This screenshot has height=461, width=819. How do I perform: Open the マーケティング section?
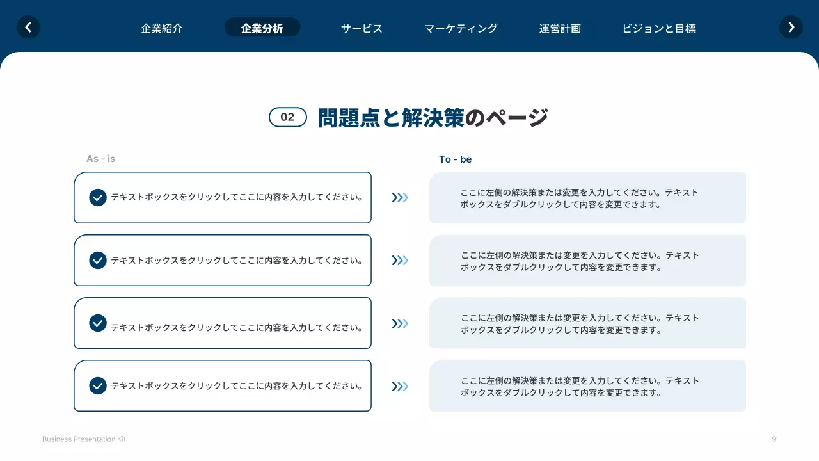coord(461,28)
